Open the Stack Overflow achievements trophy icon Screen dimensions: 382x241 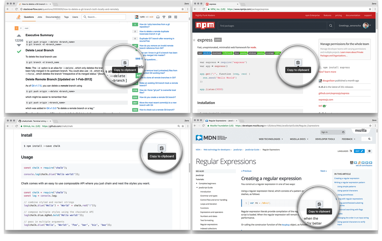pyautogui.click(x=164, y=17)
